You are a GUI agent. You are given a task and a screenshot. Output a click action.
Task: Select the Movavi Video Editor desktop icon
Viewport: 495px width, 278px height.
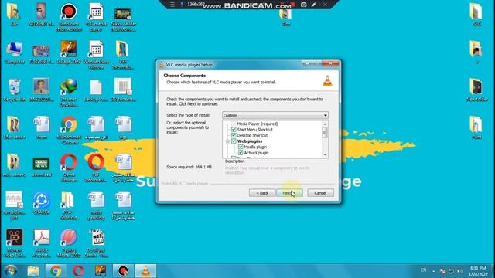tap(14, 243)
